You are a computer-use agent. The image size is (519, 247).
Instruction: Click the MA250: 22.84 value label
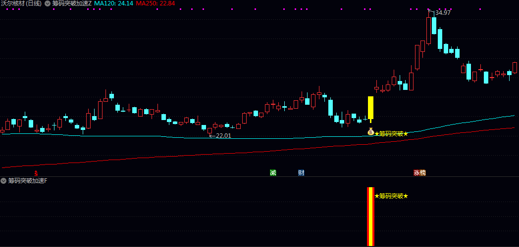[156, 3]
